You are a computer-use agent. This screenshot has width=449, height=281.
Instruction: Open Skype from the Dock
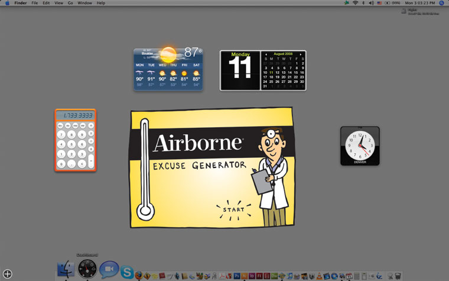127,273
